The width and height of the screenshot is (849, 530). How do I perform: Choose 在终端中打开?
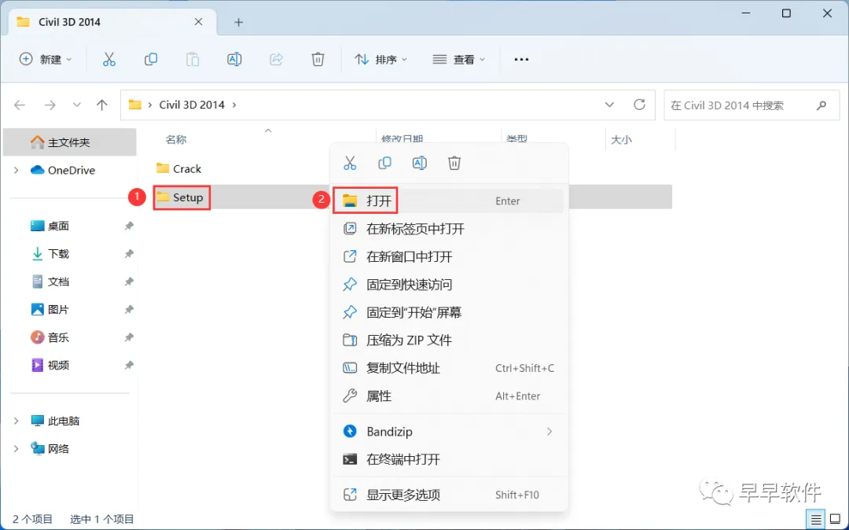(x=449, y=460)
